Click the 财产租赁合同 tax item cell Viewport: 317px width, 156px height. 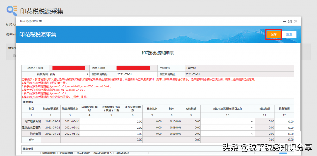coord(31,121)
